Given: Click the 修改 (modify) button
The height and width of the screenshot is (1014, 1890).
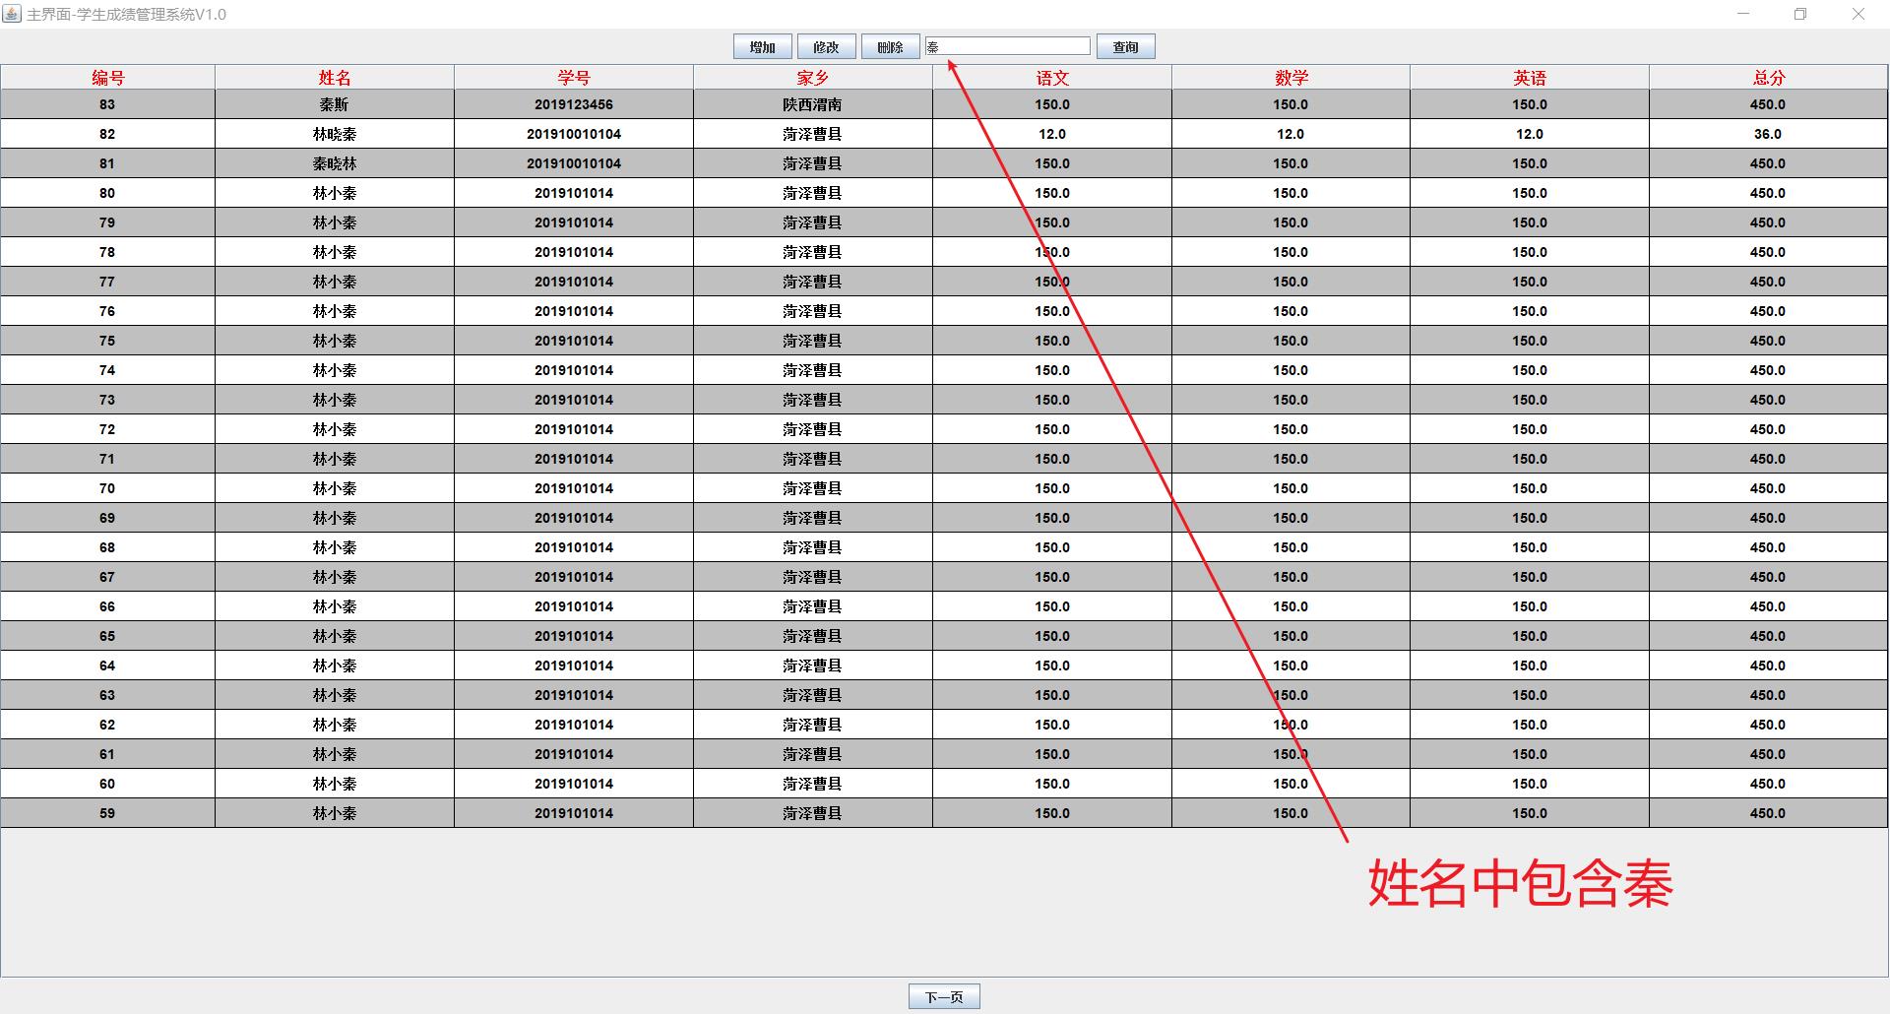Looking at the screenshot, I should (826, 47).
